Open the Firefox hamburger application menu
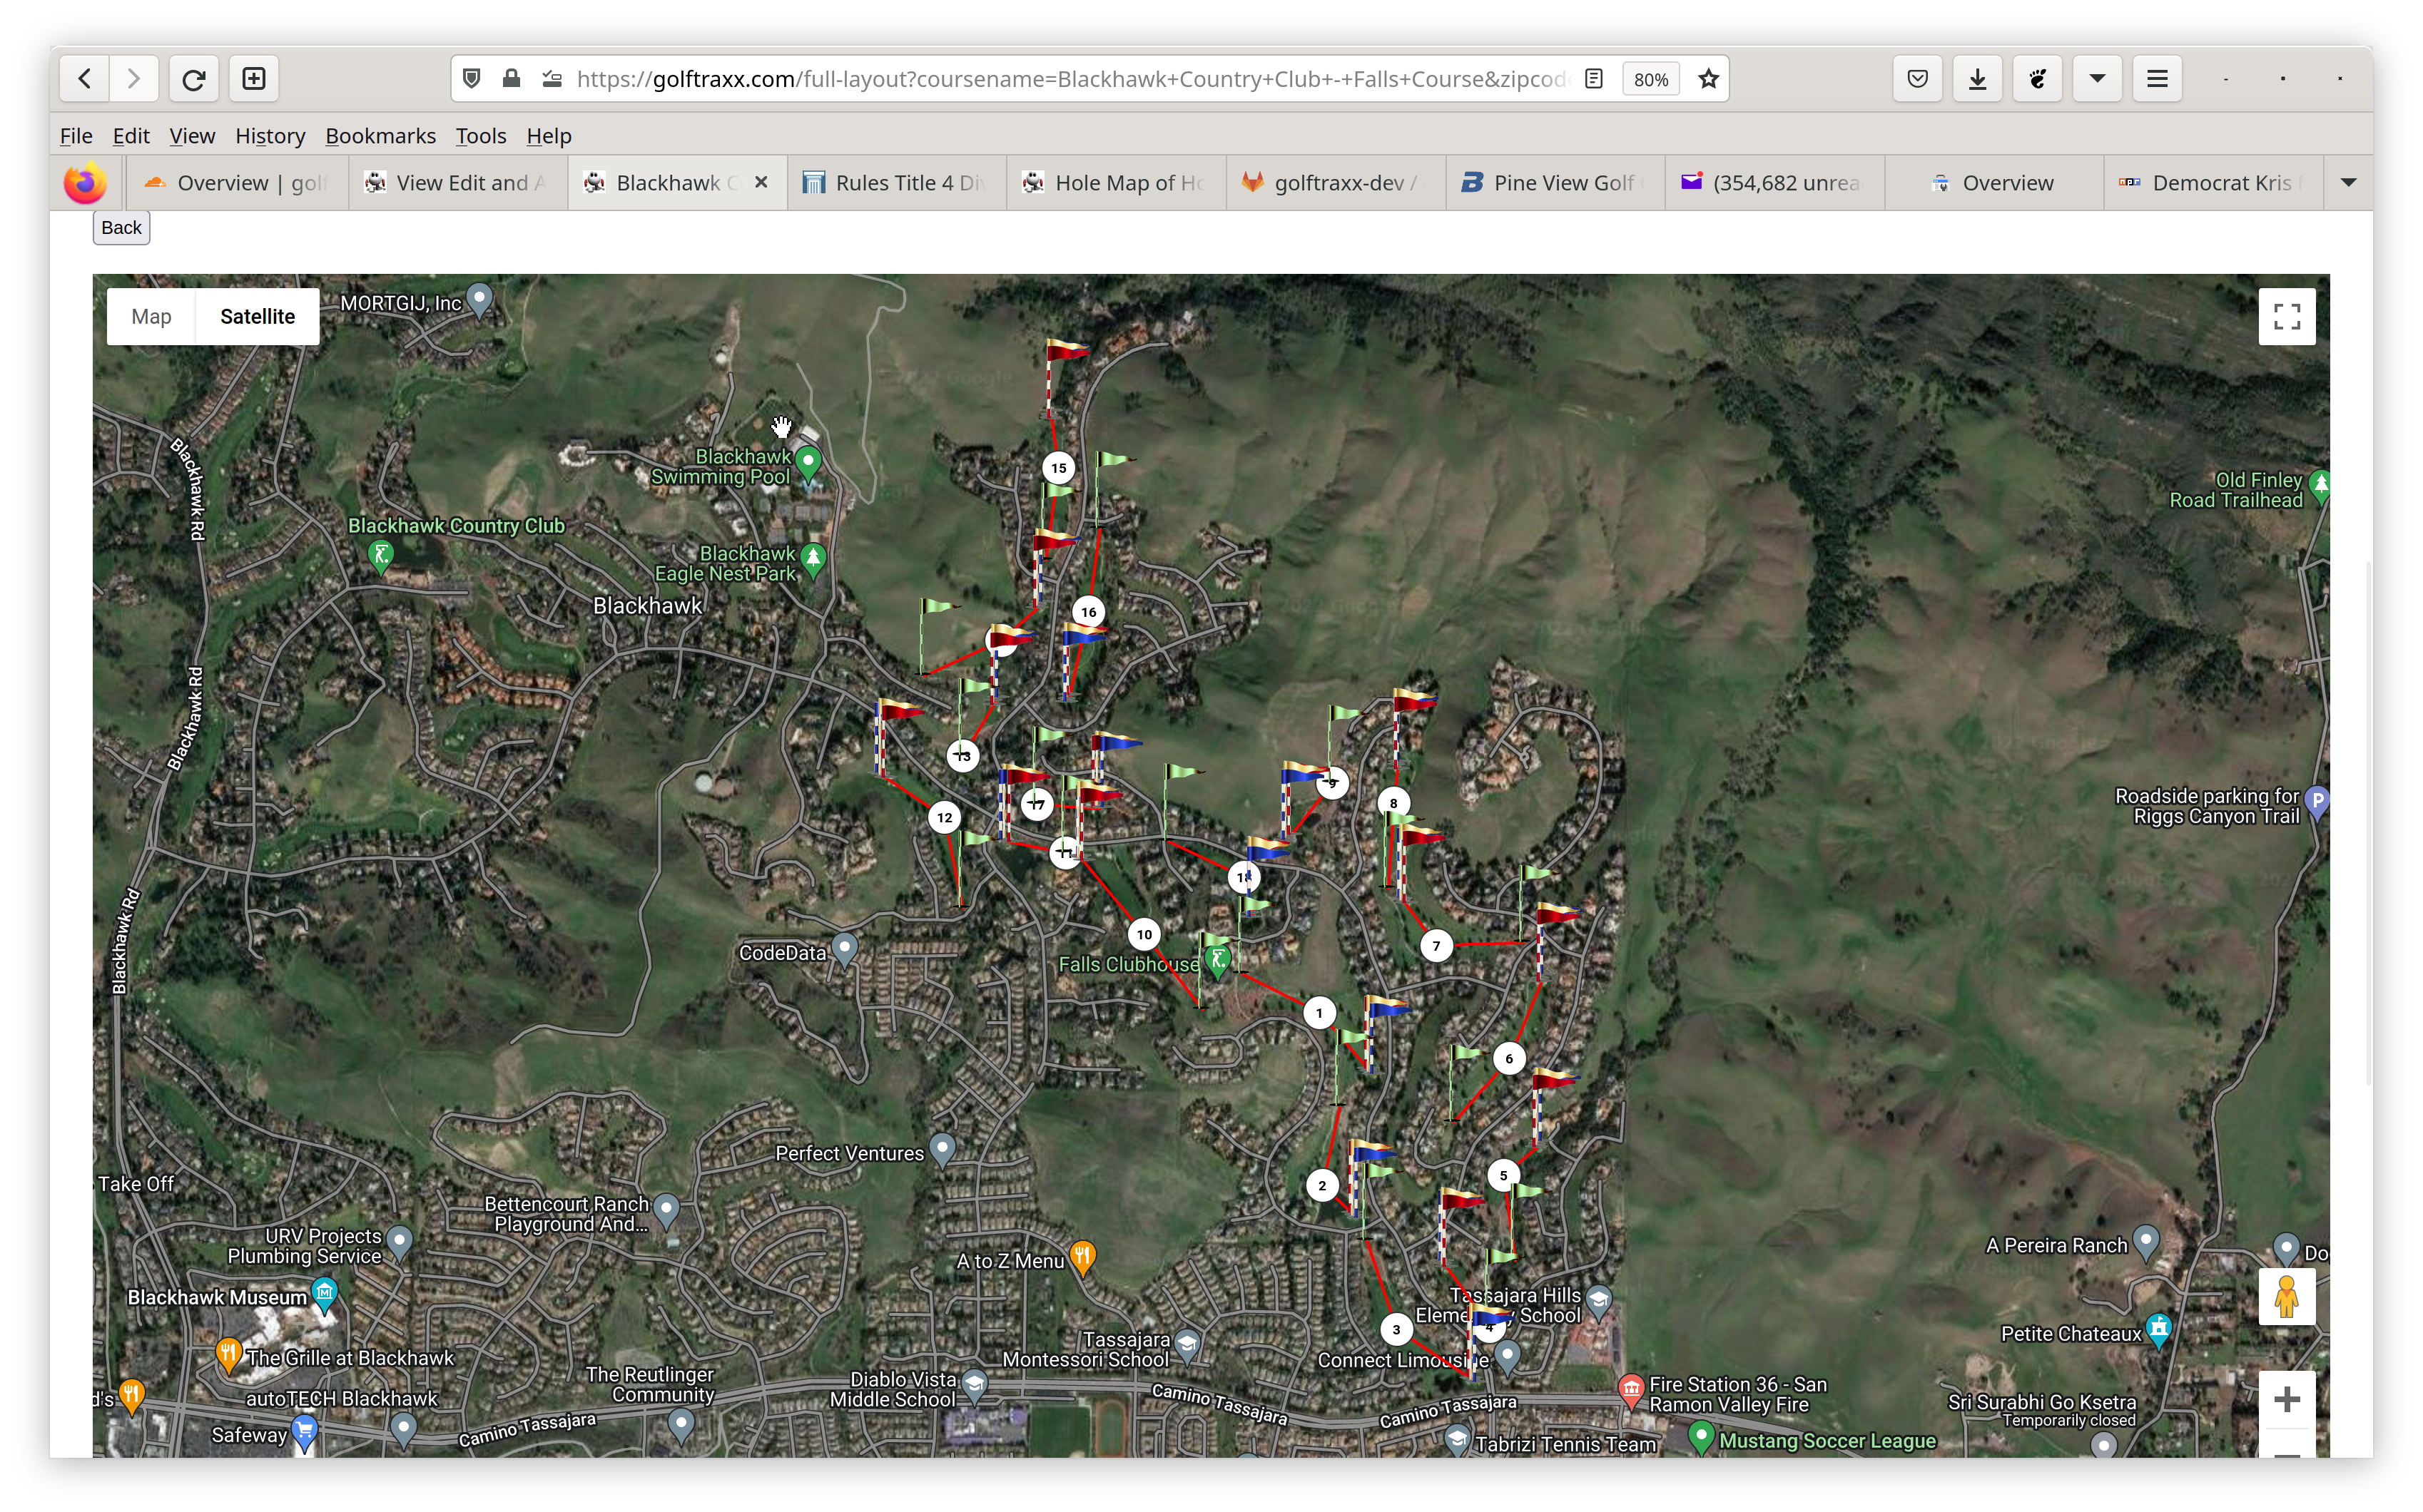The width and height of the screenshot is (2423, 1512). point(2158,78)
